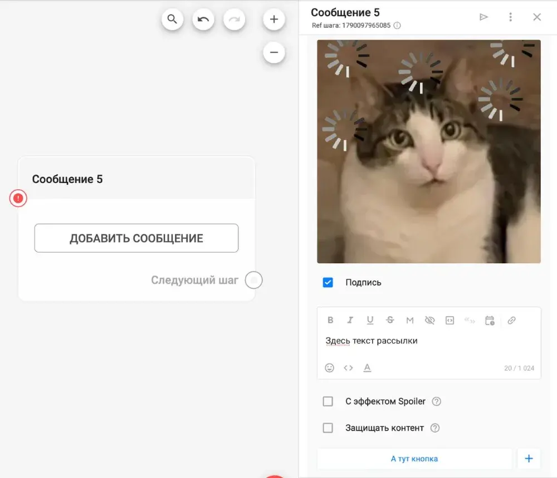The height and width of the screenshot is (478, 557).
Task: Apply monospace M formatting
Action: point(409,320)
